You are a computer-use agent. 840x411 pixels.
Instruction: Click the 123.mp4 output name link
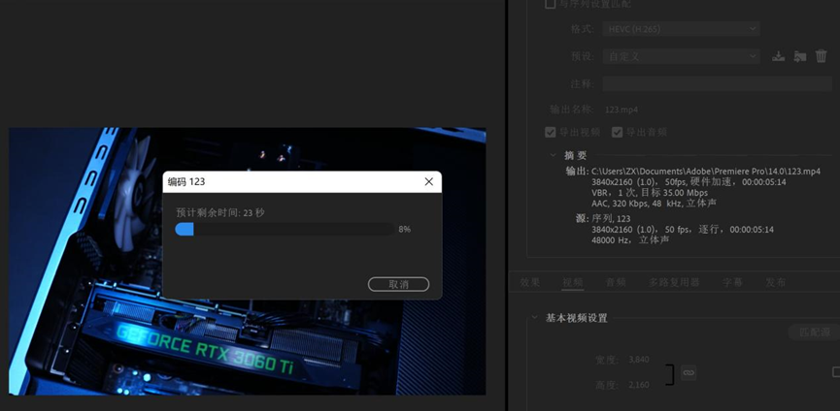pyautogui.click(x=622, y=110)
